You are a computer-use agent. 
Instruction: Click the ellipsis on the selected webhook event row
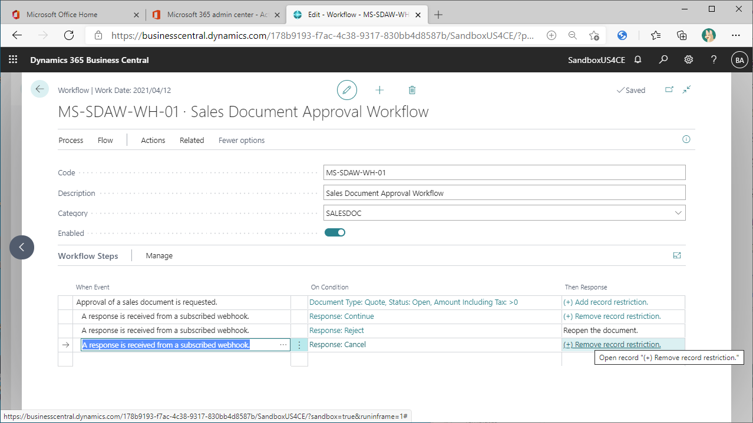(283, 345)
